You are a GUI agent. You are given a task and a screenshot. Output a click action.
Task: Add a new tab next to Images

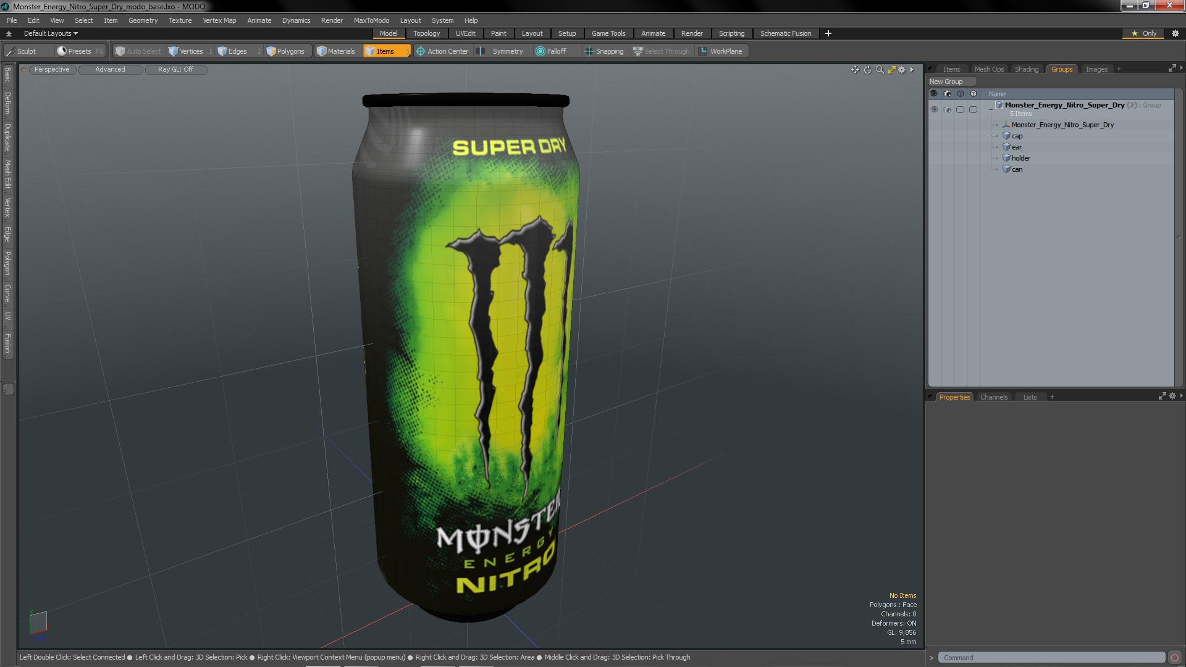point(1119,69)
